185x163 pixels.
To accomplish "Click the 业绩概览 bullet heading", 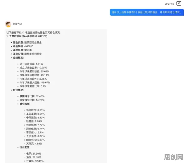I will (x=18, y=58).
